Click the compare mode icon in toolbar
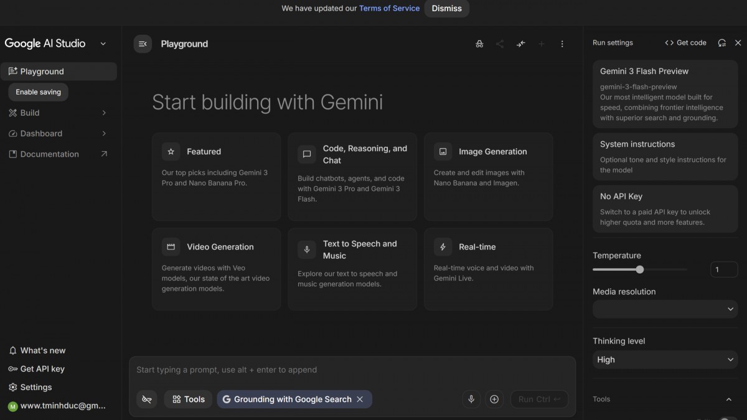The image size is (747, 420). 520,44
